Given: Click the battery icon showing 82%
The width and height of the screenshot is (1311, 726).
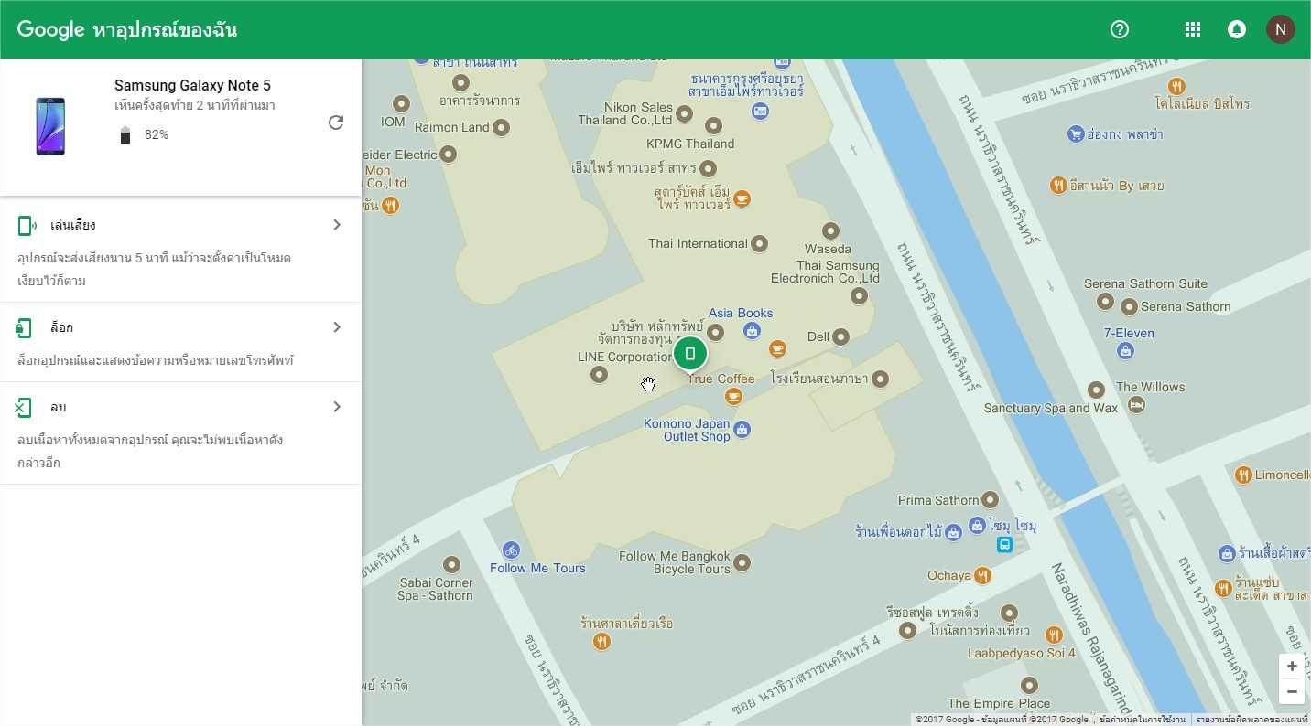Looking at the screenshot, I should [125, 135].
